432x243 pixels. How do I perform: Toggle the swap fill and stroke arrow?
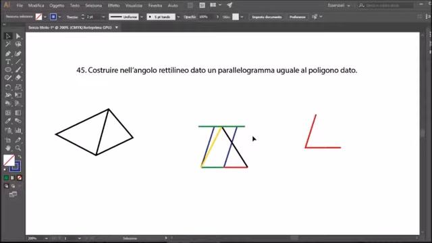[x=20, y=157]
